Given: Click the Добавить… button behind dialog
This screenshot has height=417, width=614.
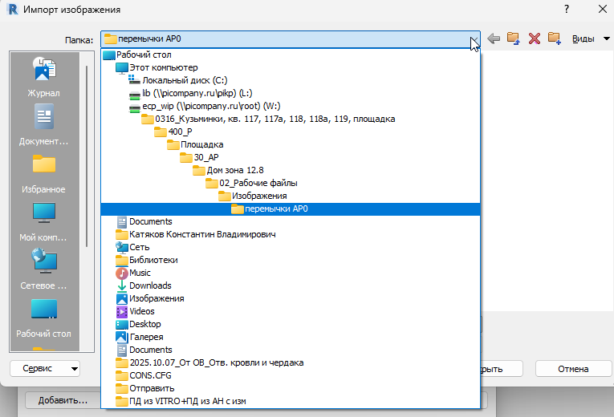Looking at the screenshot, I should point(63,401).
